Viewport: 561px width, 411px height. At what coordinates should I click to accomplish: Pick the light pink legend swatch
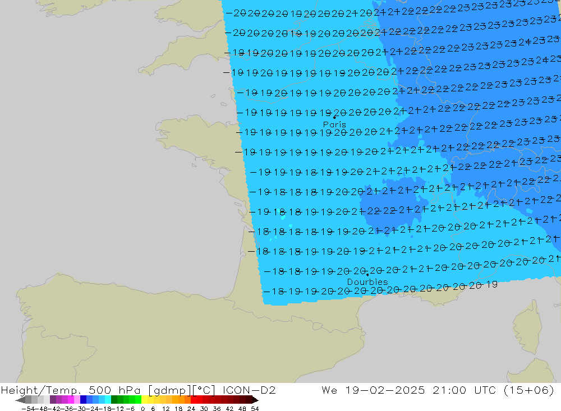point(77,400)
